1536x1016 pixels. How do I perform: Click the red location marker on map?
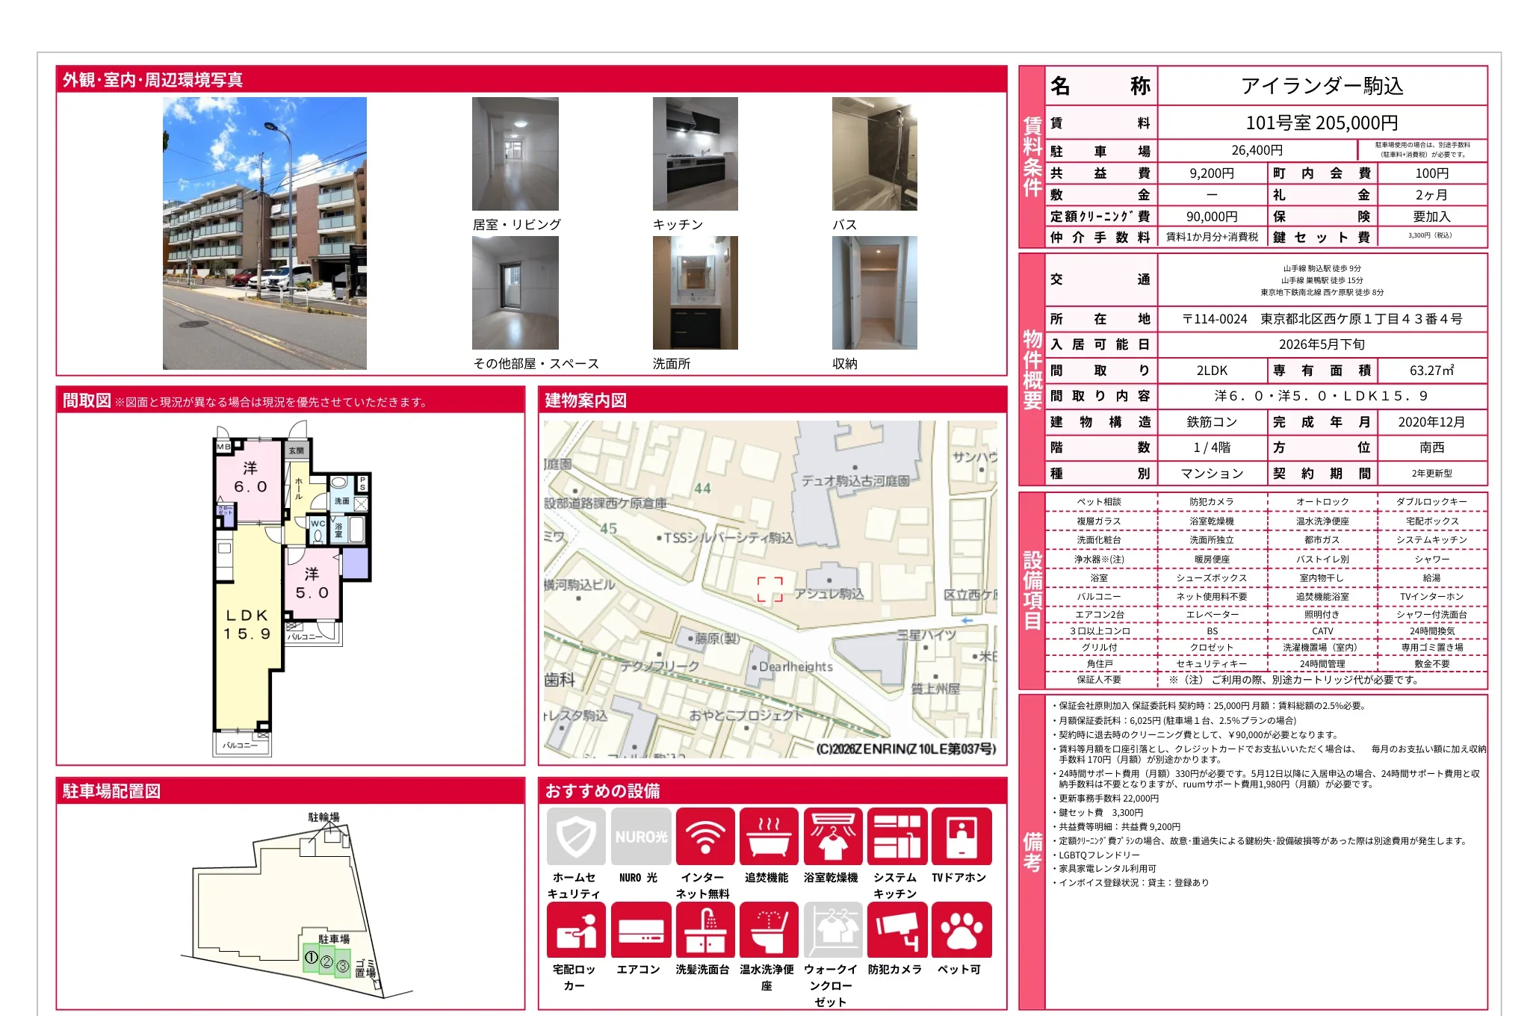[x=769, y=589]
